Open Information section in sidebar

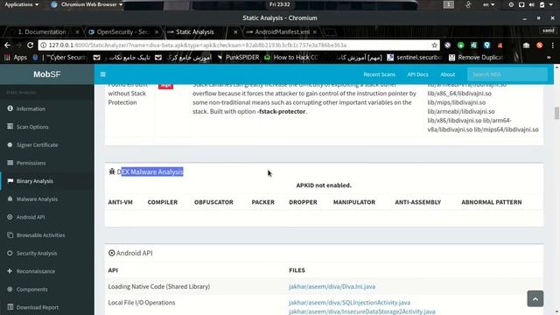click(x=31, y=108)
